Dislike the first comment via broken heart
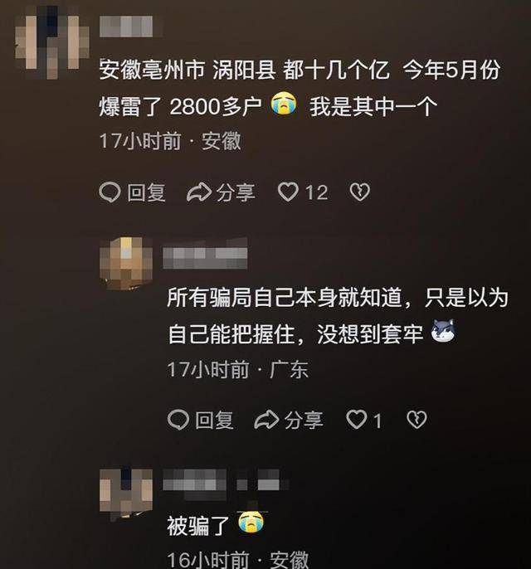Image resolution: width=531 pixels, height=569 pixels. tap(360, 192)
